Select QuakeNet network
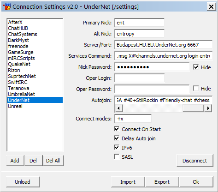The image size is (218, 192). click(x=35, y=64)
